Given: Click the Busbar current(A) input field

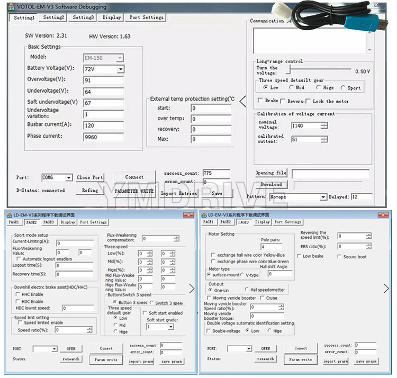Looking at the screenshot, I should click(x=103, y=125).
